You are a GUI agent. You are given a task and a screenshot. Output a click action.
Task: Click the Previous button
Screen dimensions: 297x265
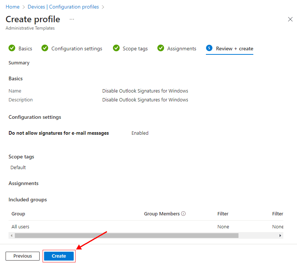(23, 256)
